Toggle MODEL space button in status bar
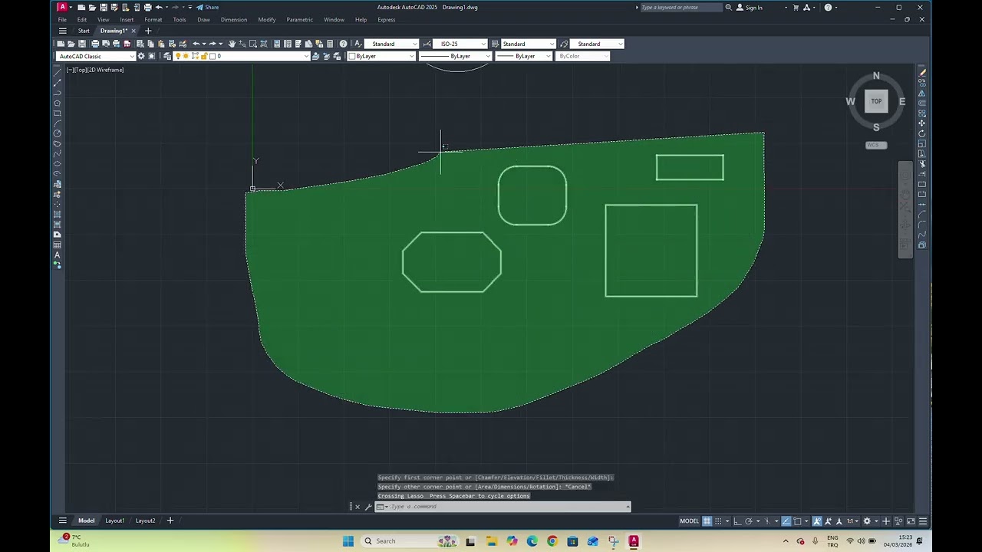 [x=689, y=521]
